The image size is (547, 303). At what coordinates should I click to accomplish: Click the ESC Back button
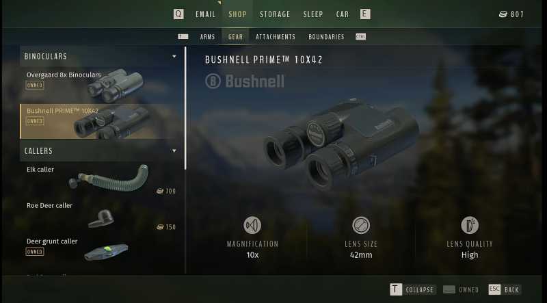click(x=505, y=289)
